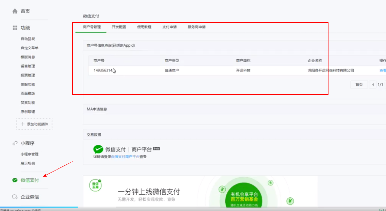Go to 赞赏功能 in the sidebar
Image resolution: width=386 pixels, height=211 pixels.
point(28,102)
